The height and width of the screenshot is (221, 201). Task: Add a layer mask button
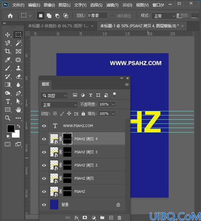pos(85,218)
